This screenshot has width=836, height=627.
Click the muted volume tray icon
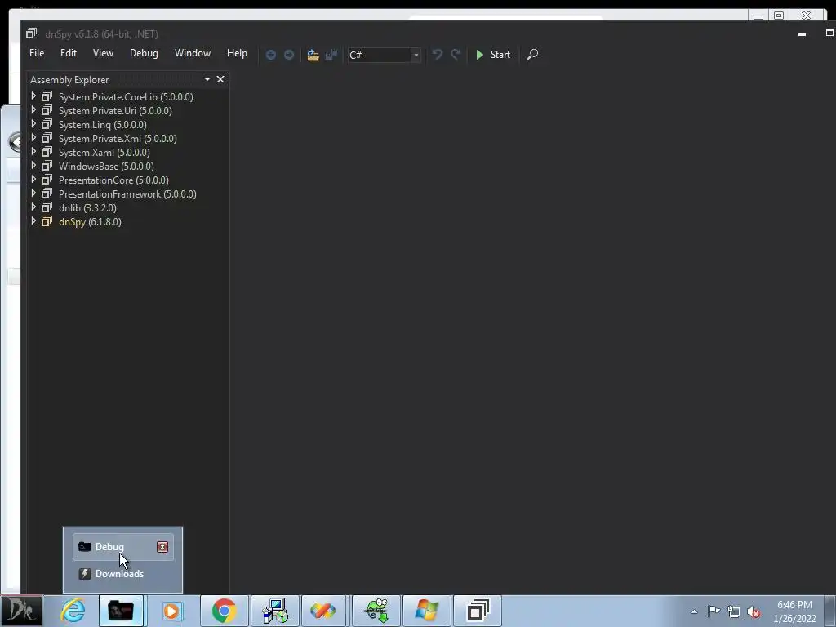(754, 611)
